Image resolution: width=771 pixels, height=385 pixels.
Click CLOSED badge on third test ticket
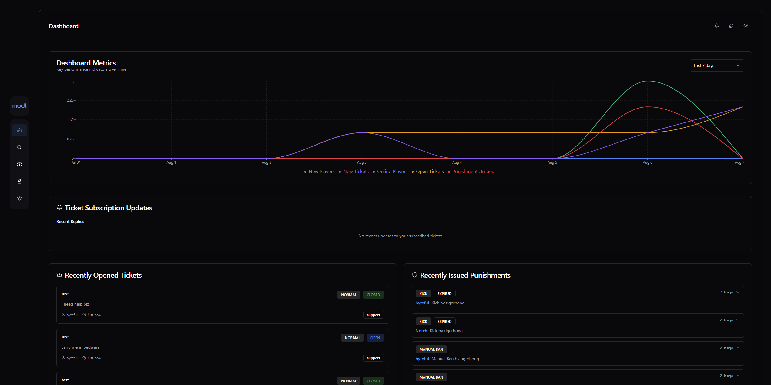[373, 381]
